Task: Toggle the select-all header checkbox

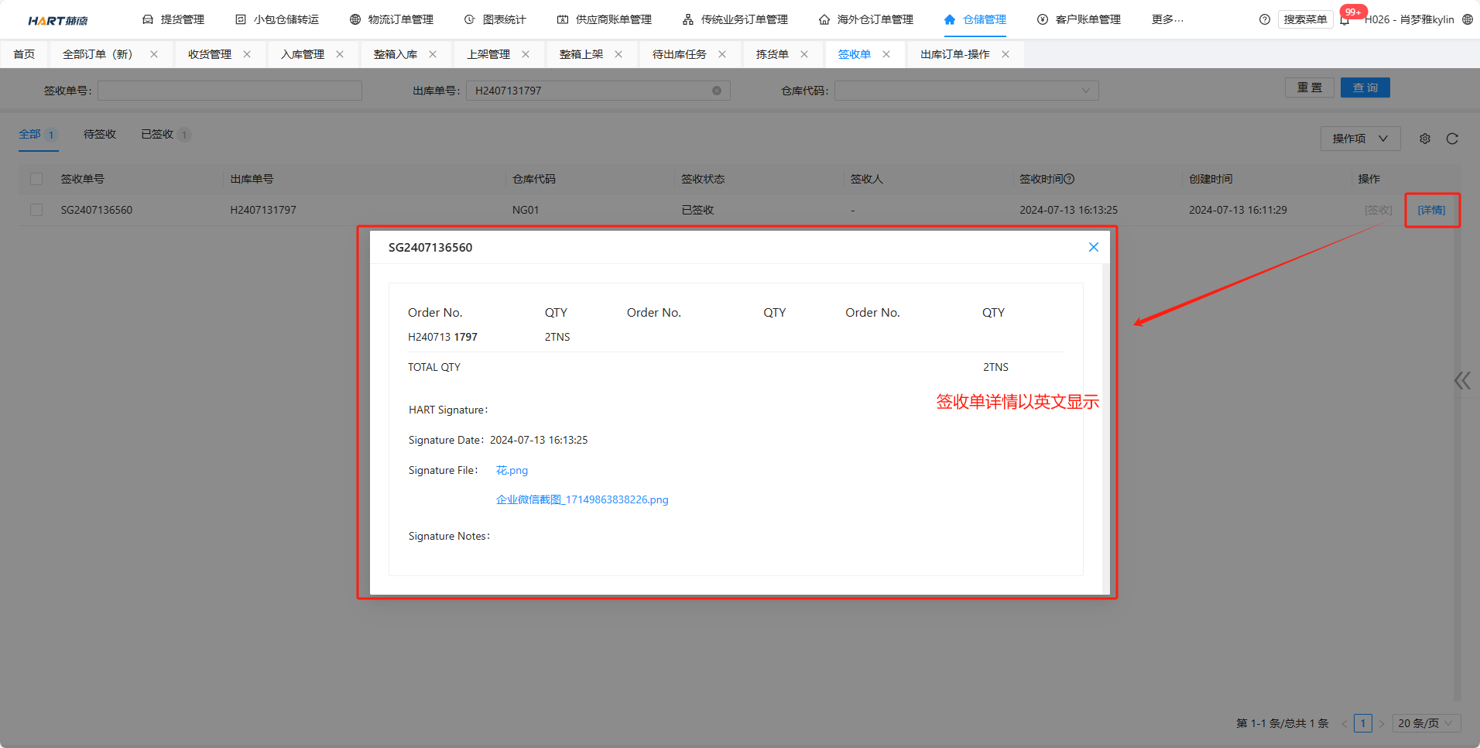Action: 36,179
